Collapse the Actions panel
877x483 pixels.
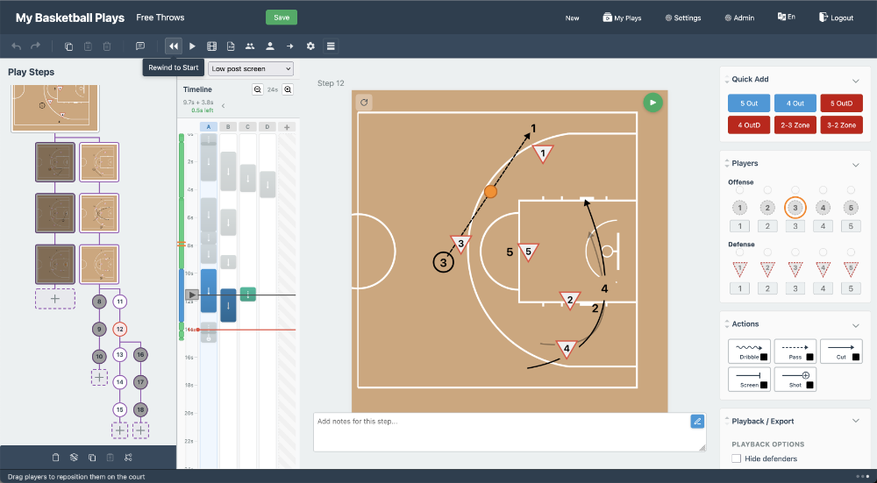click(855, 325)
